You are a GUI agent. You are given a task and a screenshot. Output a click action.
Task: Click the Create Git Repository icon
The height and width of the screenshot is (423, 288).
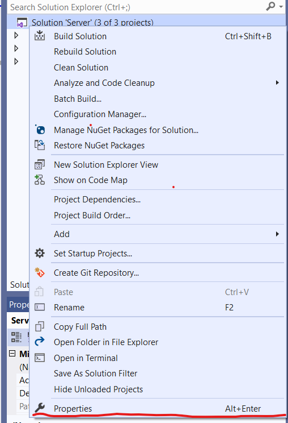(40, 272)
